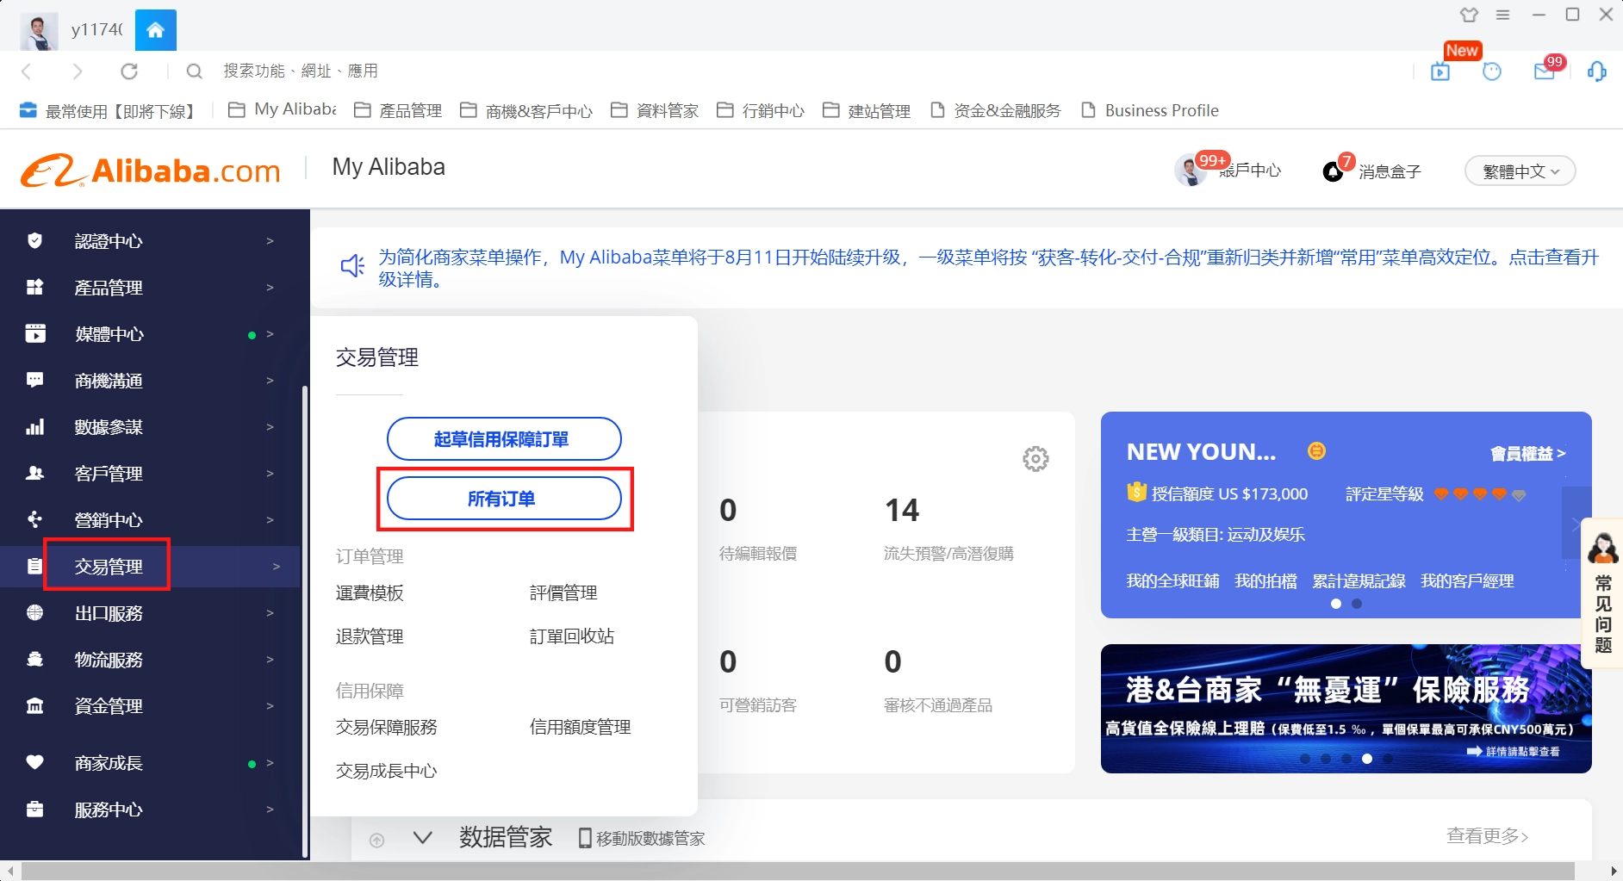
Task: Click the 商家成長 heart icon
Action: pyautogui.click(x=34, y=763)
